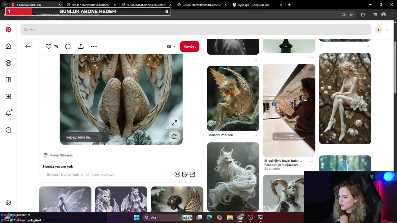Go back using the pin's back arrow
Viewport: 397px width, 223px height.
click(x=28, y=46)
